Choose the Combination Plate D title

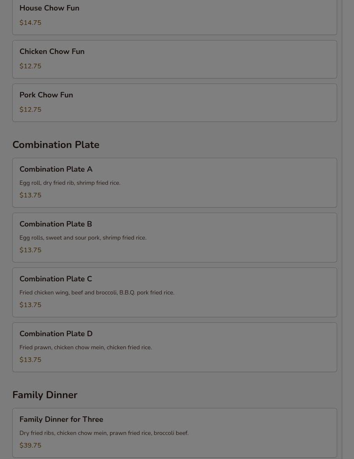click(56, 334)
